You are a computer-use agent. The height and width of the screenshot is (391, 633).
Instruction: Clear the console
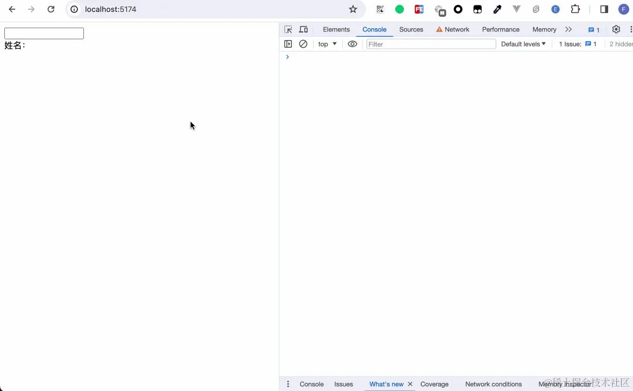303,44
